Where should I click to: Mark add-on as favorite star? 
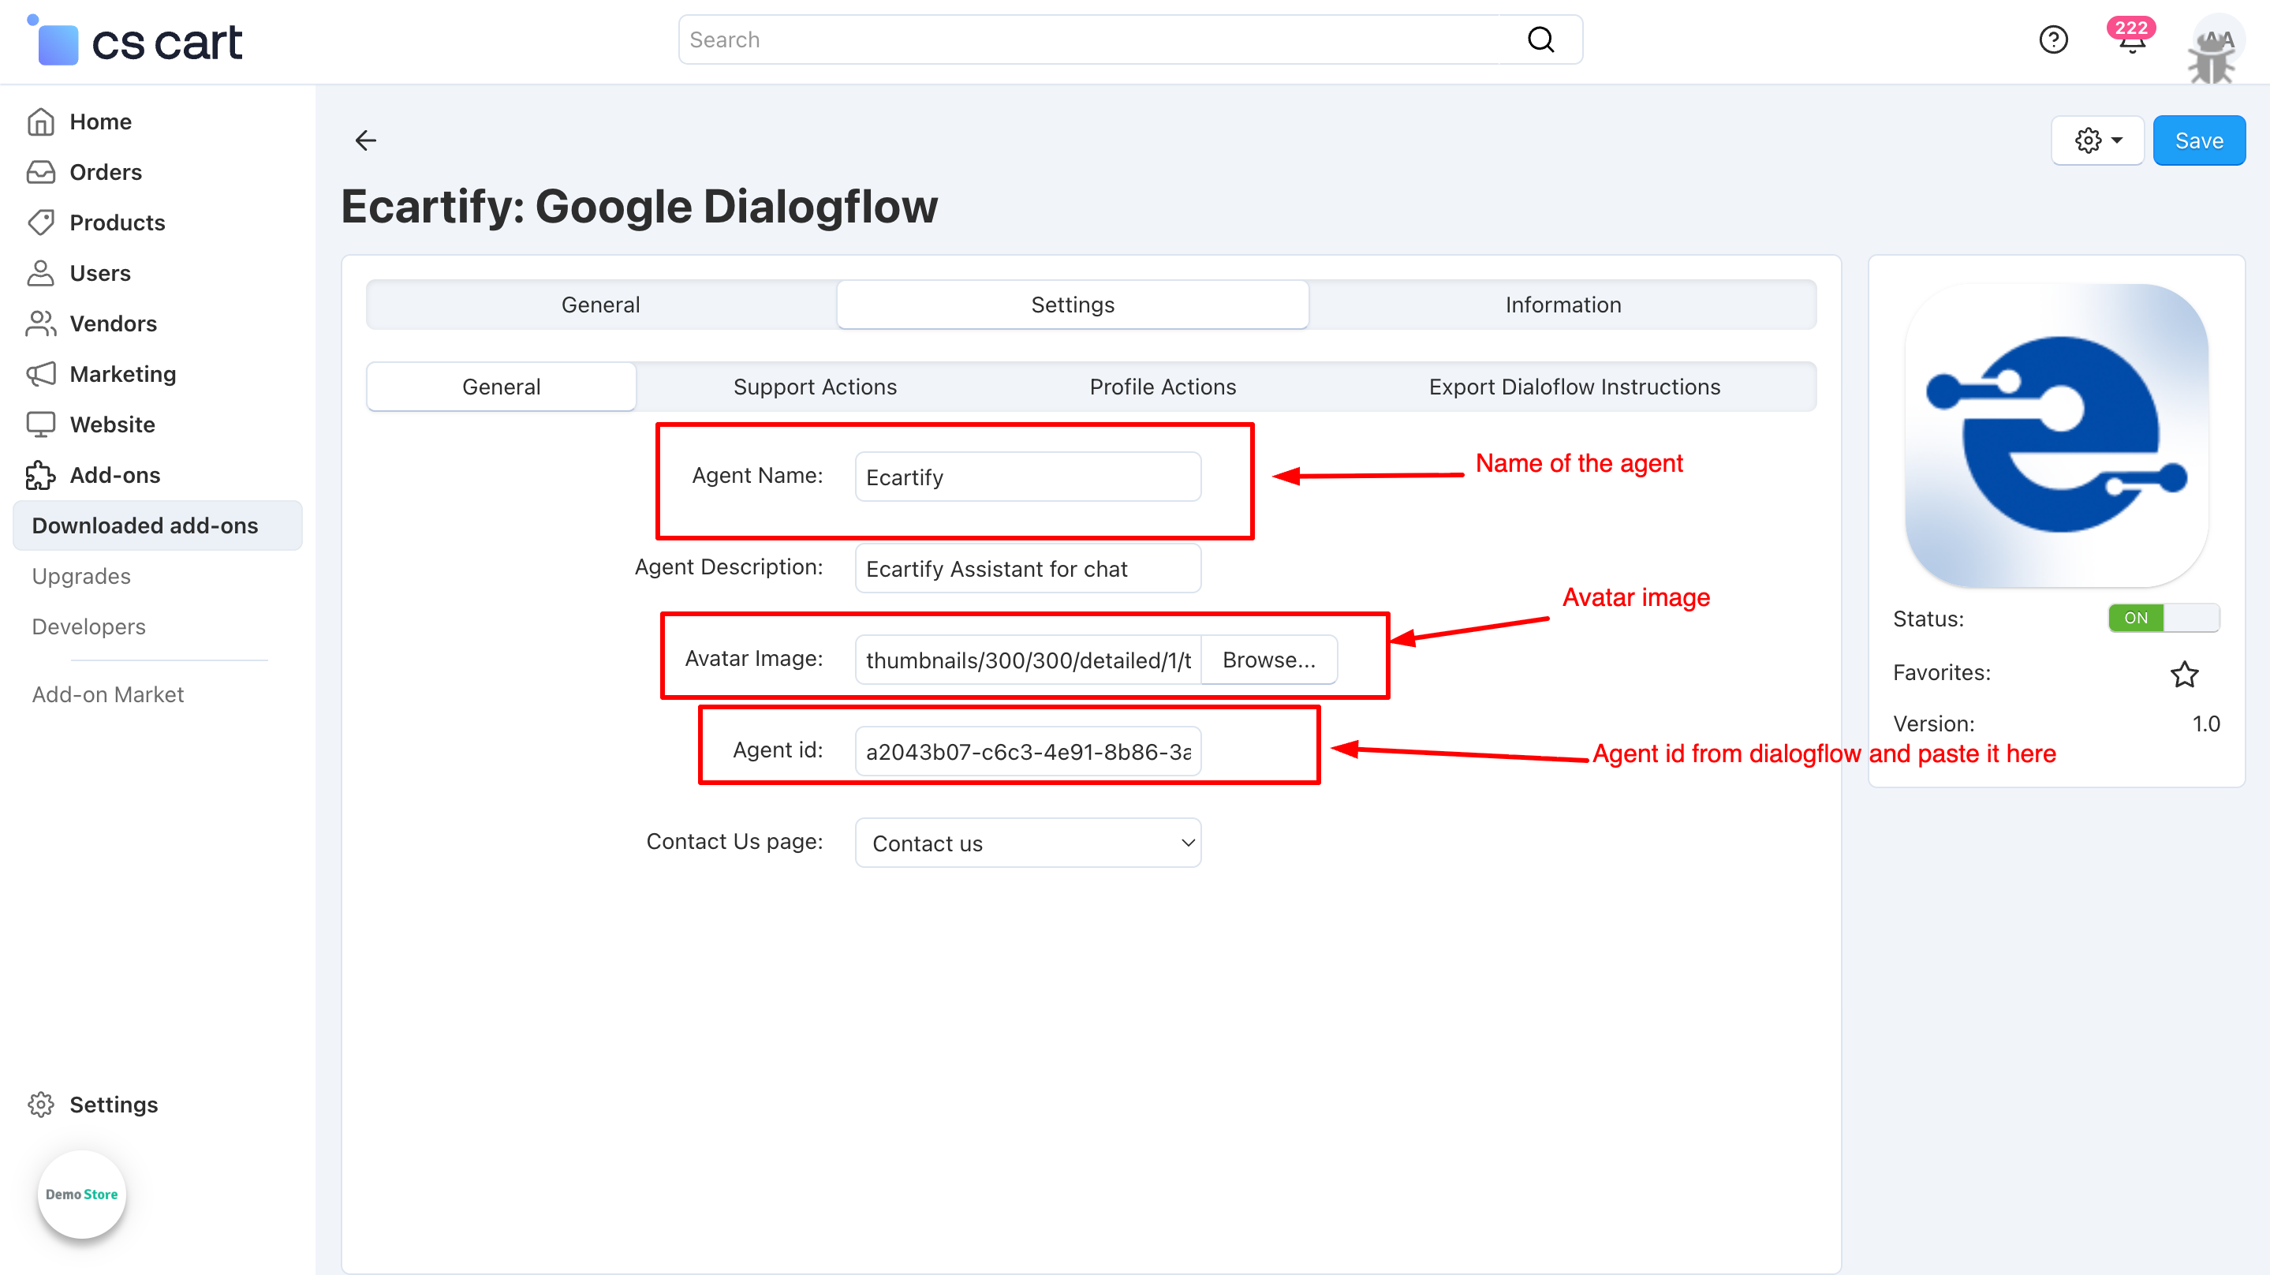tap(2184, 675)
